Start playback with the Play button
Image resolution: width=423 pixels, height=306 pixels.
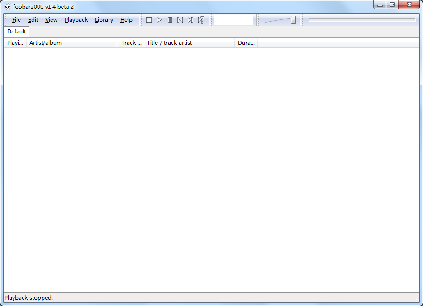[159, 20]
